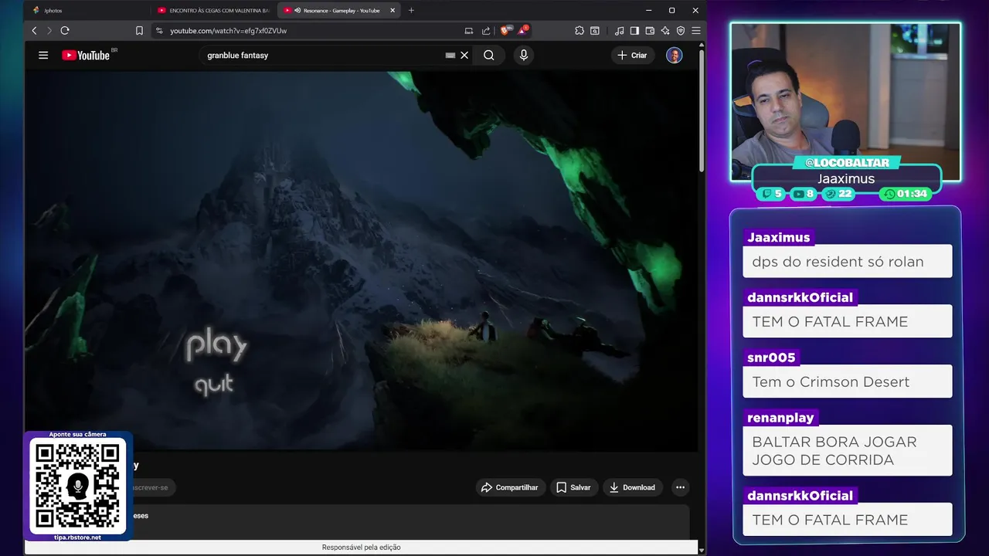Open Brave Rewards triangle icon
The image size is (989, 556).
click(523, 31)
